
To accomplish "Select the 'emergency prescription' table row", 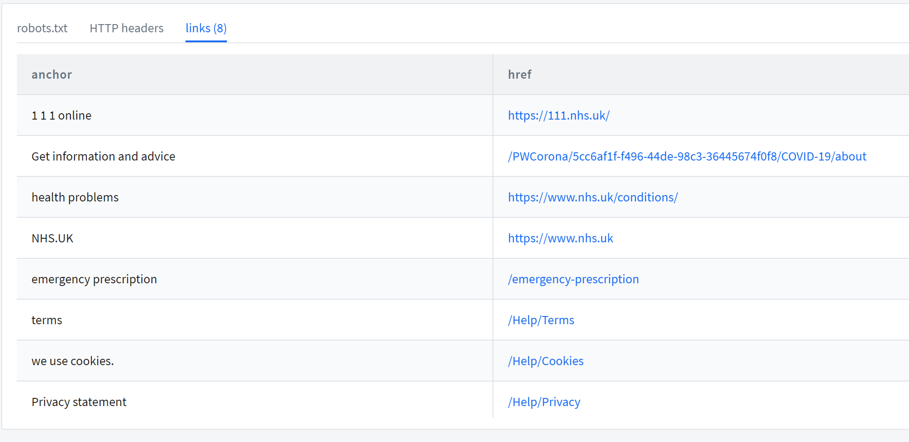I will pyautogui.click(x=94, y=279).
